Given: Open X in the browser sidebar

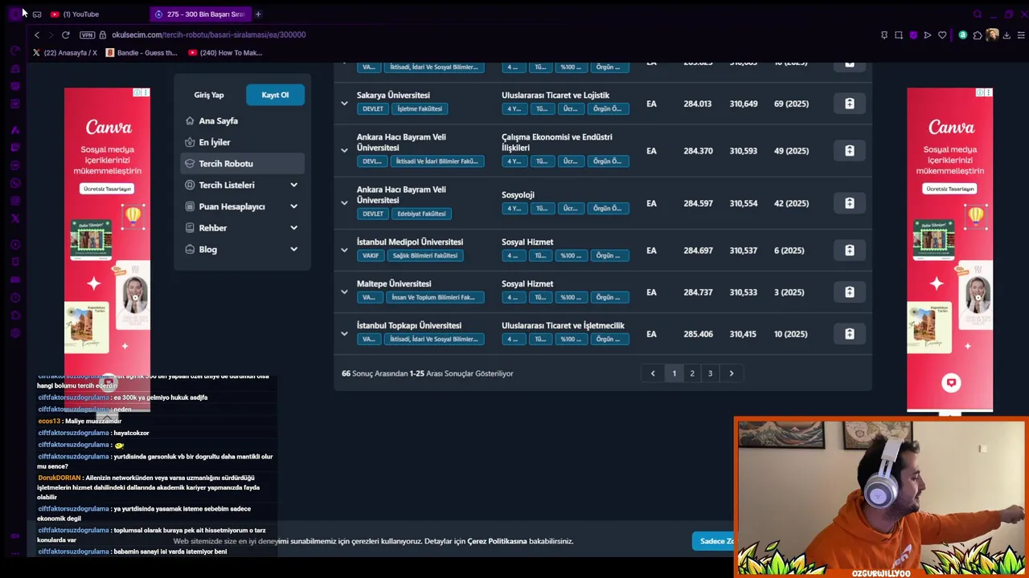Looking at the screenshot, I should coord(15,218).
